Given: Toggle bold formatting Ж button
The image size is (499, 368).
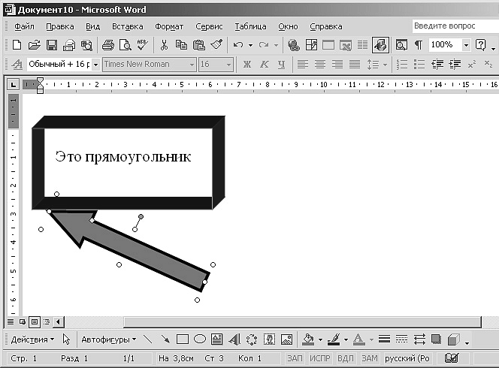Looking at the screenshot, I should point(247,65).
